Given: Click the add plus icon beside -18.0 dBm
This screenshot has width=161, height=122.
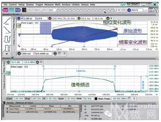Looking at the screenshot, I should 38,62.
